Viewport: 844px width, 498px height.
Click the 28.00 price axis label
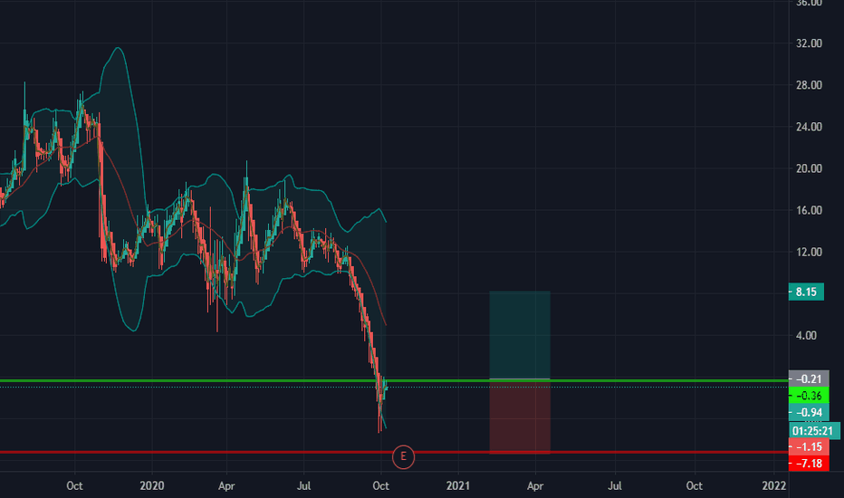coord(809,85)
